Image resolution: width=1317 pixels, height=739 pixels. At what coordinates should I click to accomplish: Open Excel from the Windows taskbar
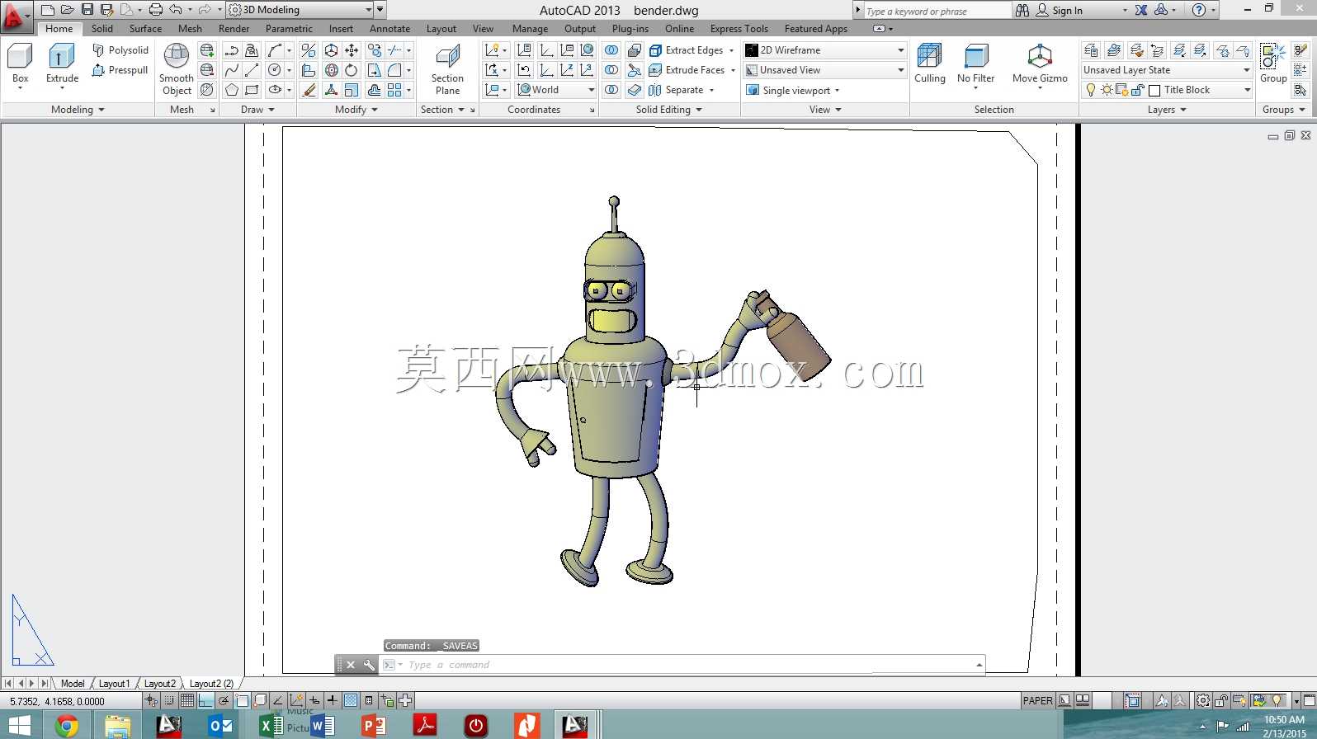[271, 725]
